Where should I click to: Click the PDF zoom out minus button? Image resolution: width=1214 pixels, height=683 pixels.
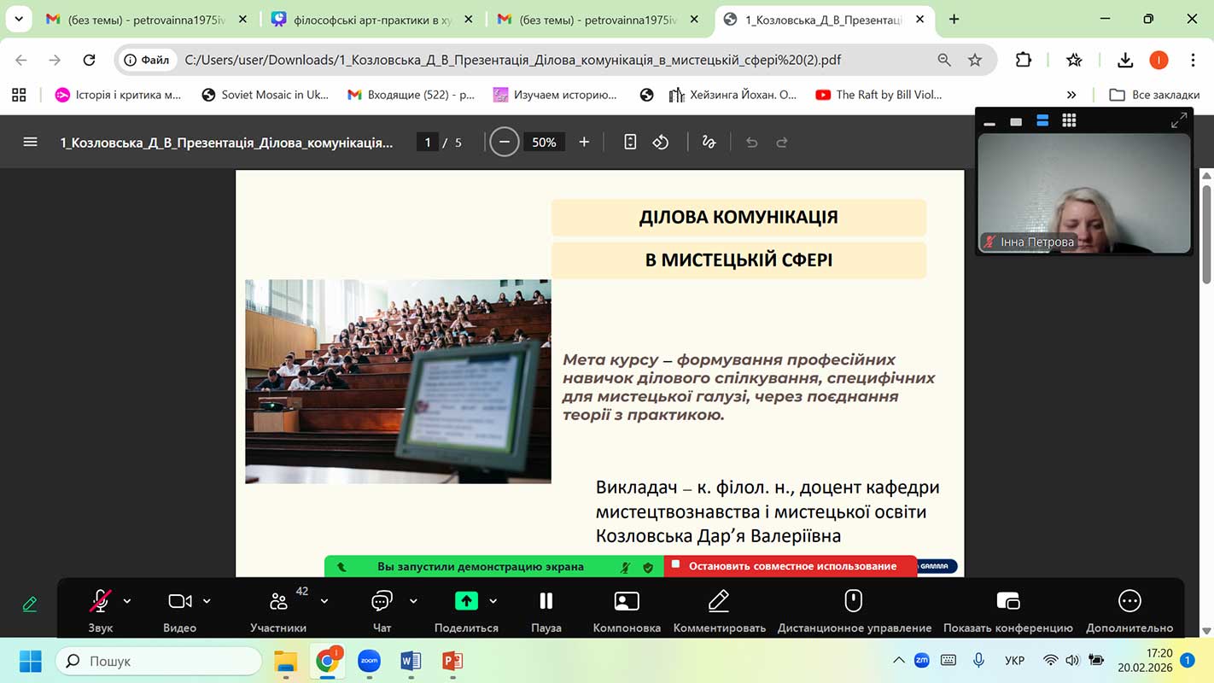[x=504, y=143]
